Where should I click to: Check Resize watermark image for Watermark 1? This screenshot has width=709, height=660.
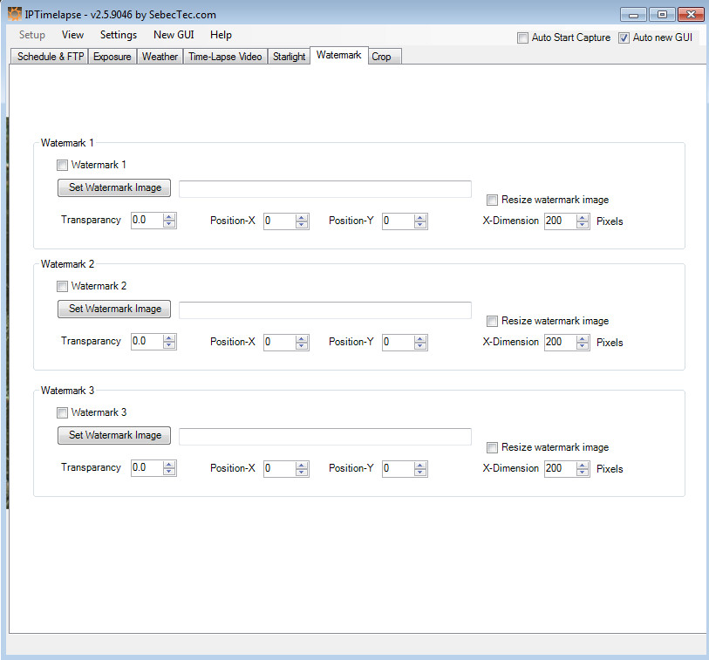tap(492, 200)
